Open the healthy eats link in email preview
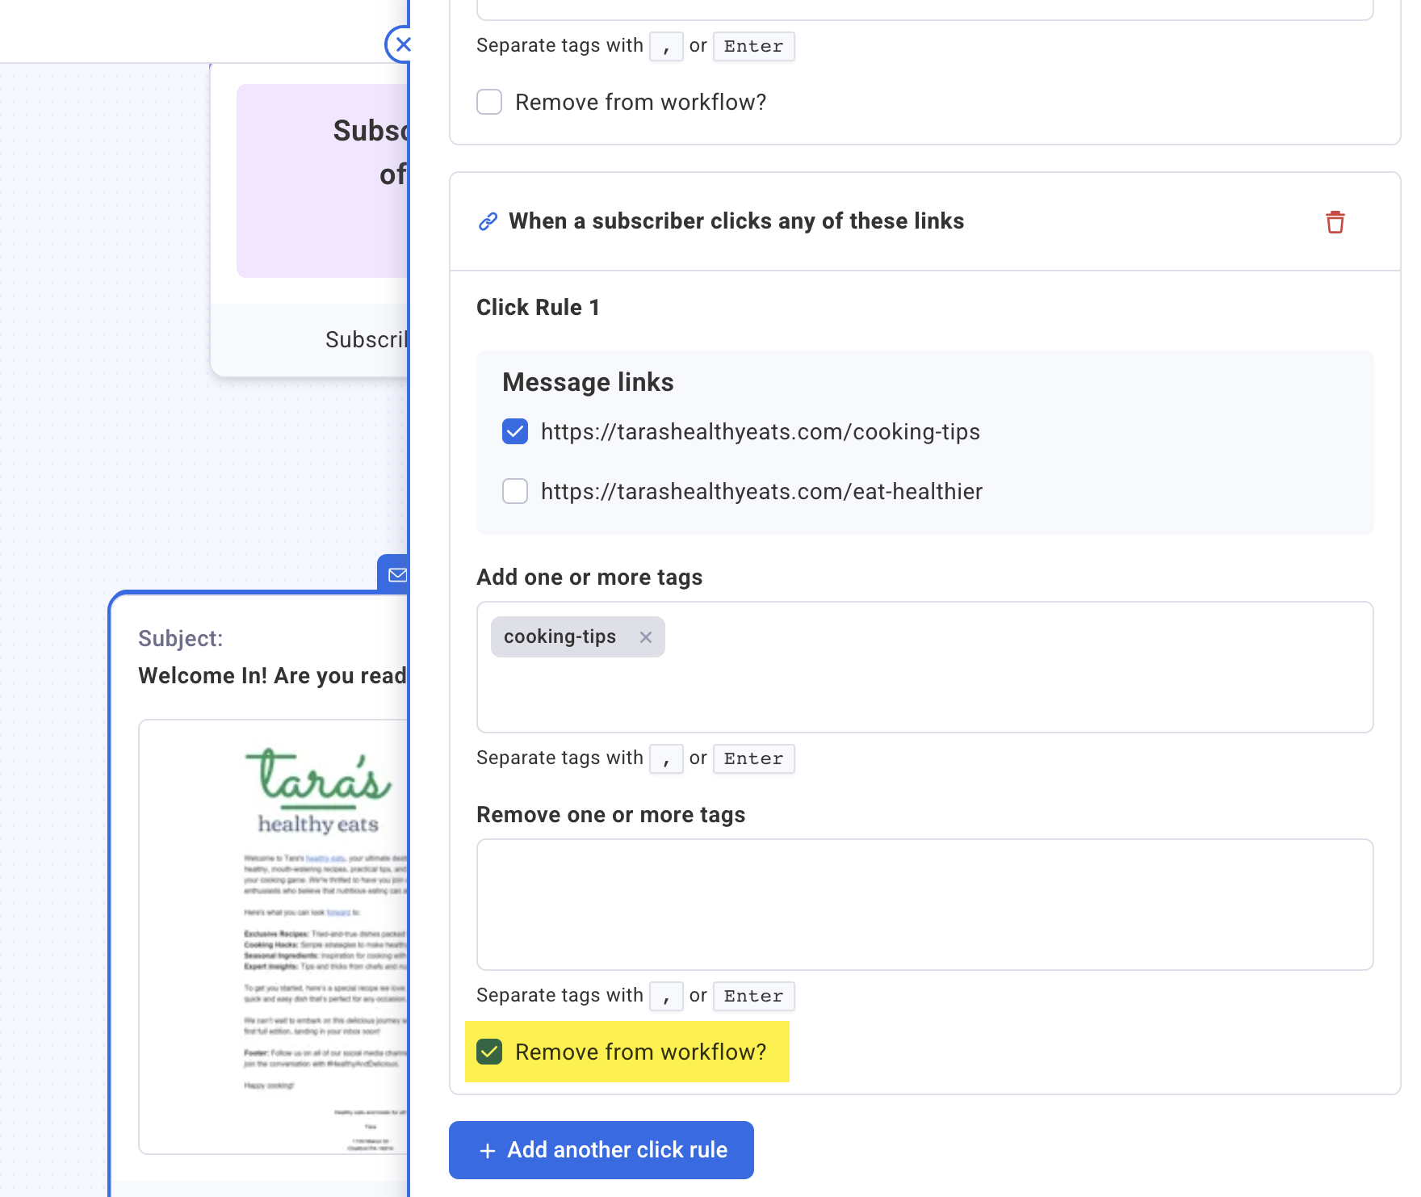The image size is (1421, 1197). click(325, 858)
